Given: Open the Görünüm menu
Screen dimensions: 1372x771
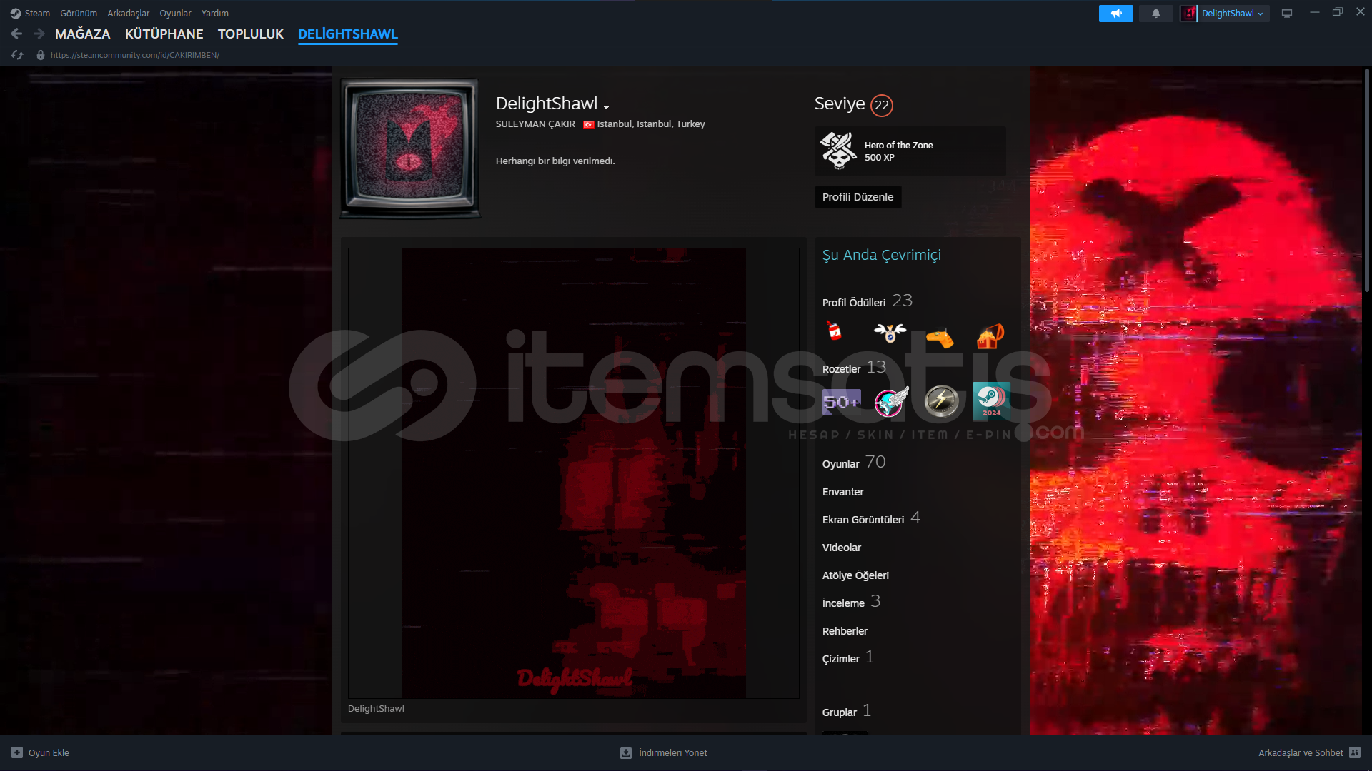Looking at the screenshot, I should (x=79, y=14).
